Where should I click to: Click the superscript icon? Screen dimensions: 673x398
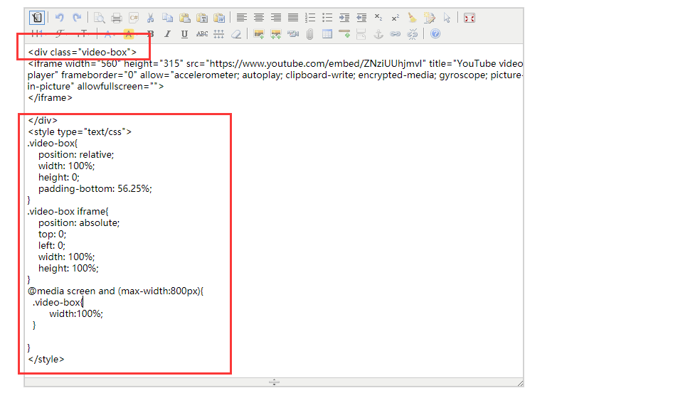point(395,18)
